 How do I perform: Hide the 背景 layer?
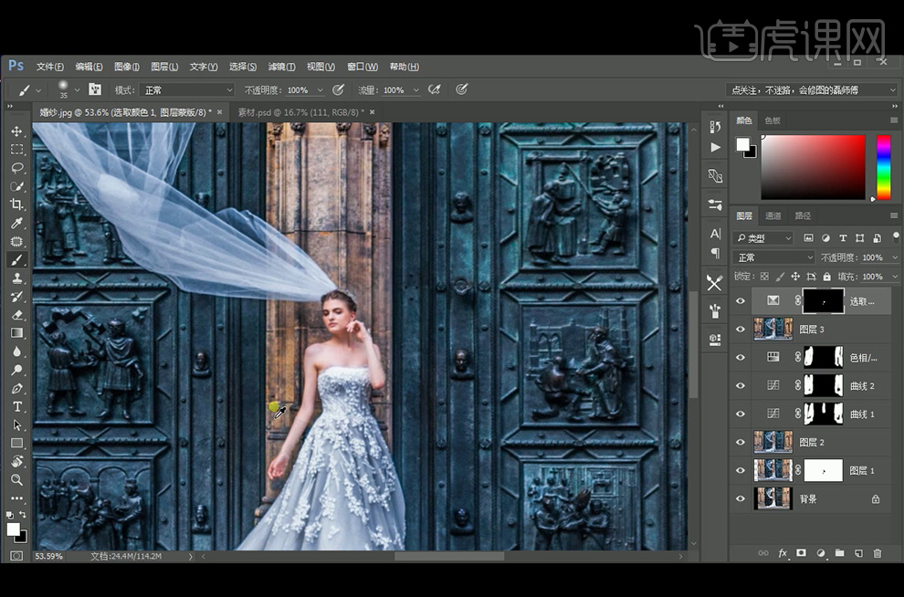(x=741, y=498)
